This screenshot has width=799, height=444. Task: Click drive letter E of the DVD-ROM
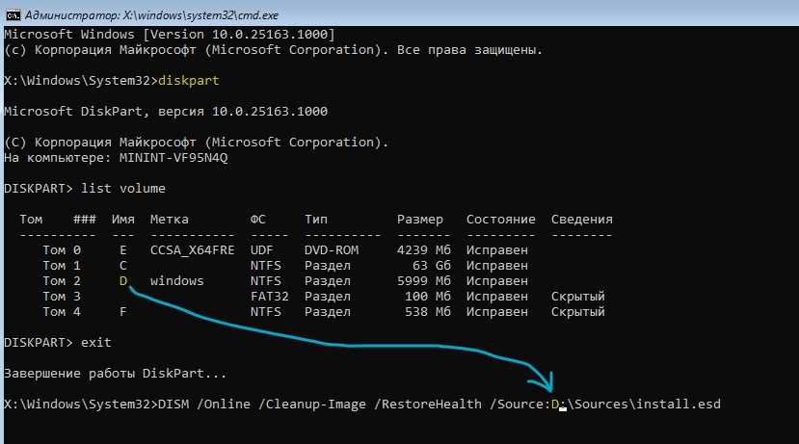pos(123,249)
